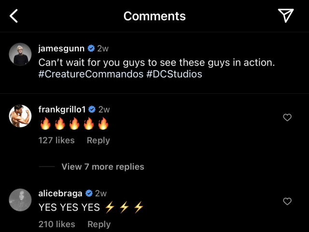The image size is (309, 232).
Task: Reply to frankgrillo1's comment
Action: 98,140
